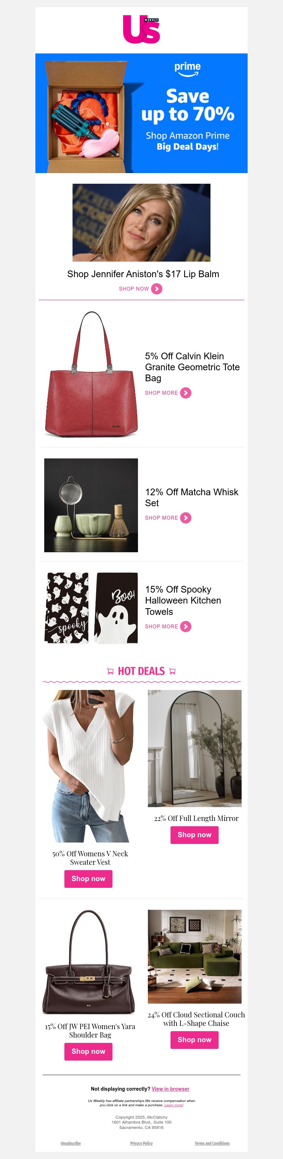Image resolution: width=283 pixels, height=1159 pixels.
Task: Click shopping cart icon left of Hot Deals
Action: [x=110, y=671]
